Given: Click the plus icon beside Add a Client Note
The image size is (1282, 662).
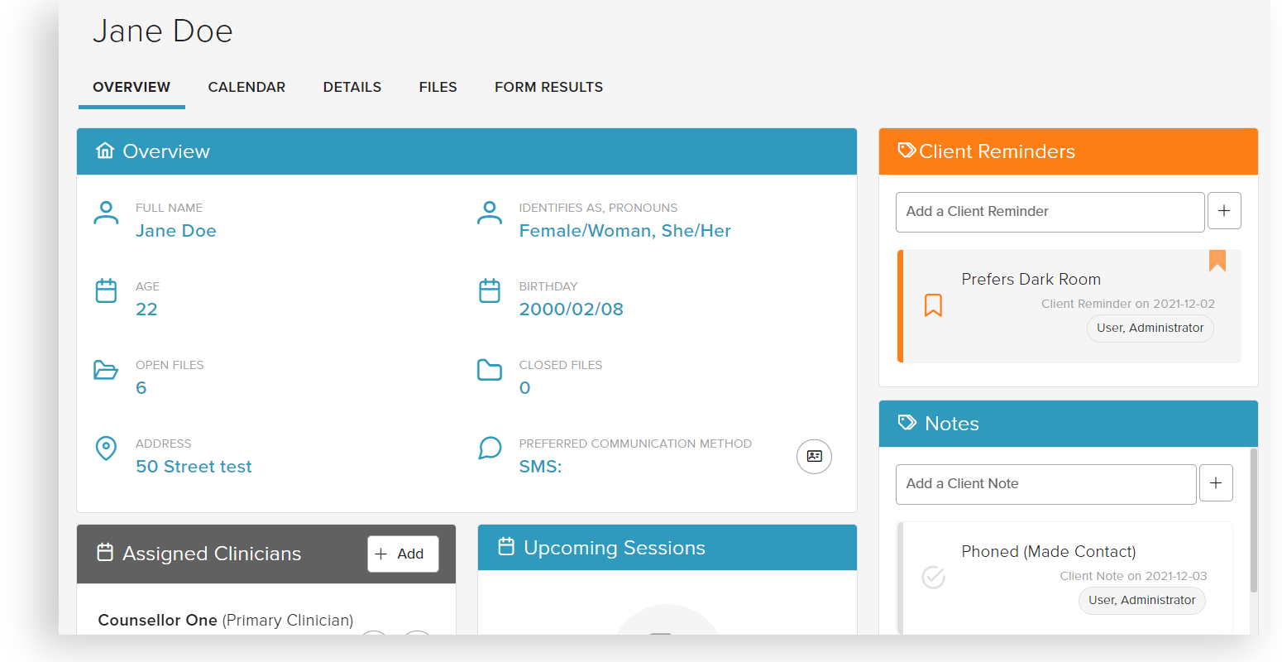Looking at the screenshot, I should 1216,483.
